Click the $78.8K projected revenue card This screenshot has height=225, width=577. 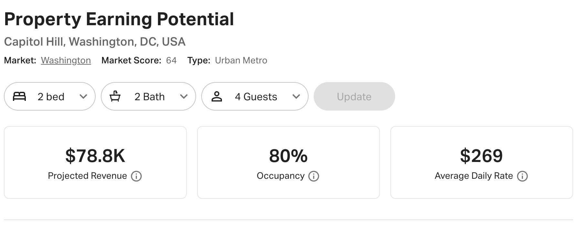point(95,162)
